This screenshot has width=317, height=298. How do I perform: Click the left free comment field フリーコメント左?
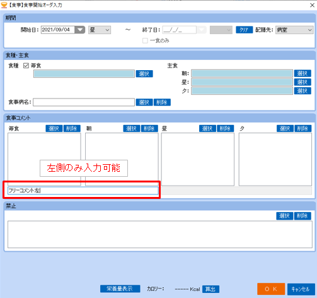pos(83,191)
